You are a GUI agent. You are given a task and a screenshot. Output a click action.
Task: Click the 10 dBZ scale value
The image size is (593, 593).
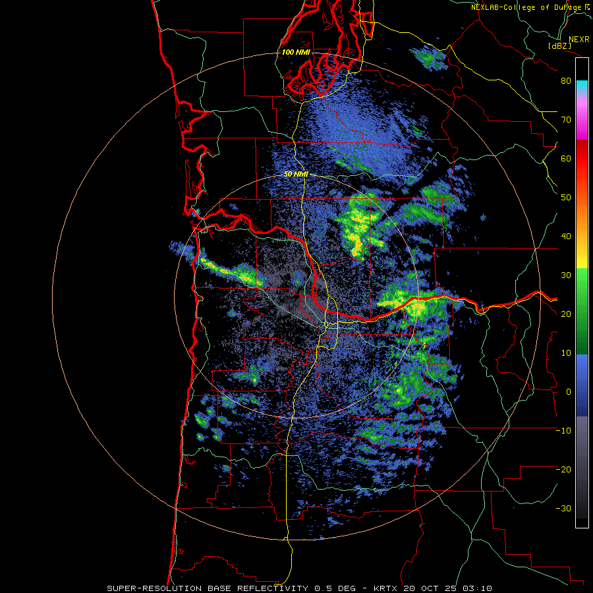pyautogui.click(x=566, y=353)
